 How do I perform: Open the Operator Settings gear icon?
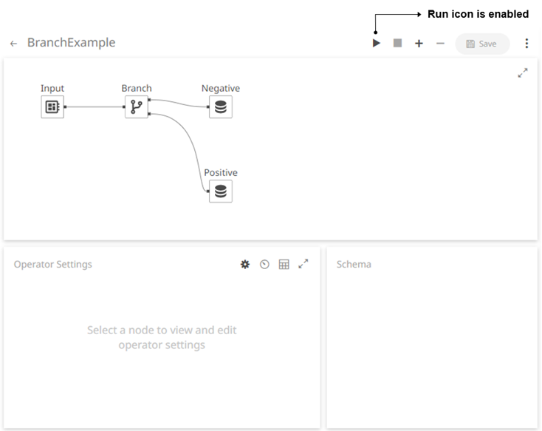point(245,264)
